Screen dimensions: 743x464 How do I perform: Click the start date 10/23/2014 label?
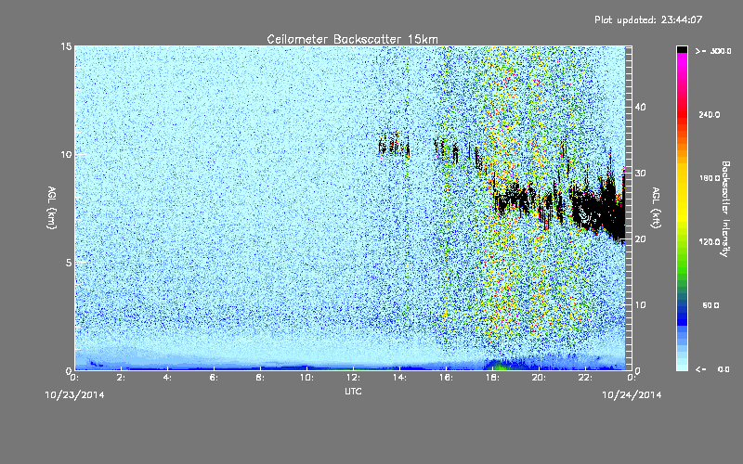[75, 395]
